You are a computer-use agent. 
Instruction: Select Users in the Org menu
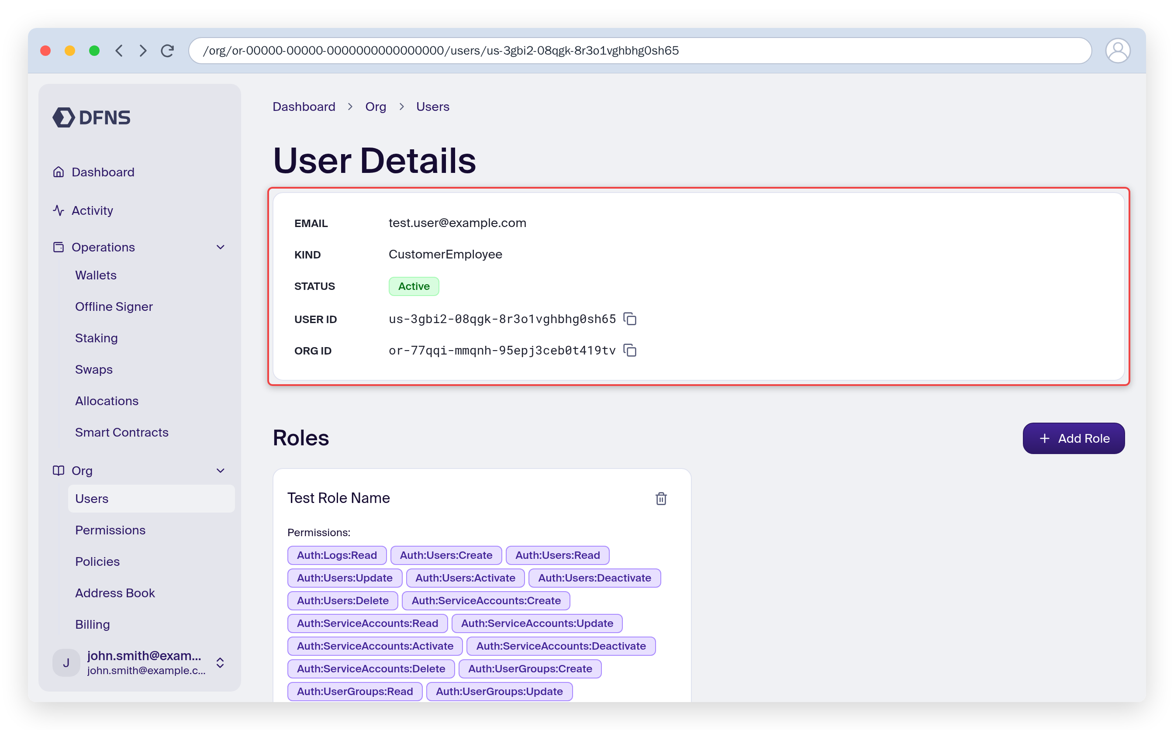click(x=151, y=499)
